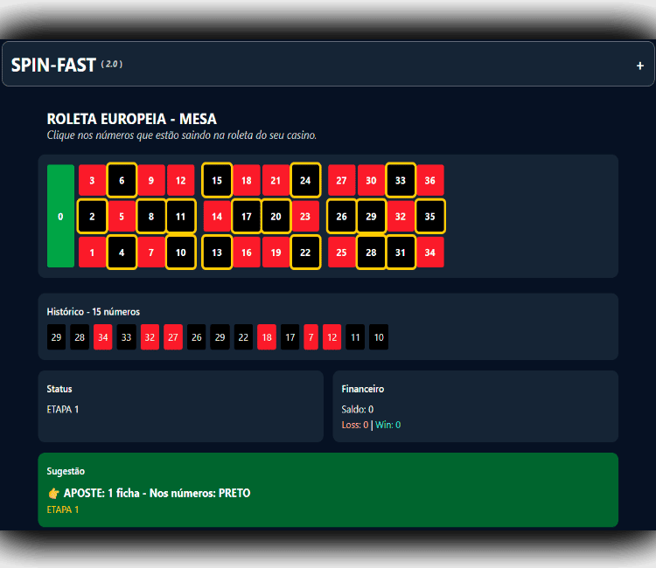The image size is (656, 568).
Task: Click red number 9 on the table
Action: tap(151, 180)
